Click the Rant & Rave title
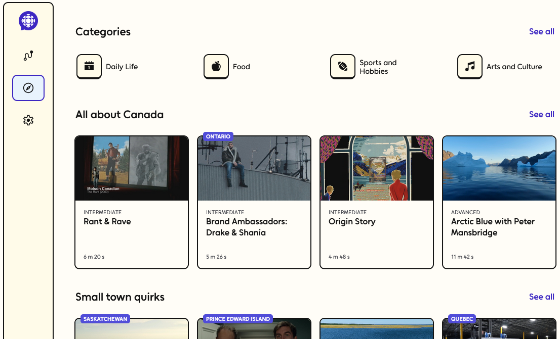The width and height of the screenshot is (560, 339). [107, 221]
